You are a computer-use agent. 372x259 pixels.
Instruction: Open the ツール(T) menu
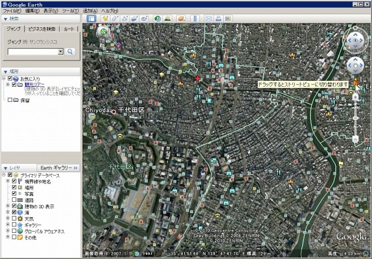[x=70, y=11]
